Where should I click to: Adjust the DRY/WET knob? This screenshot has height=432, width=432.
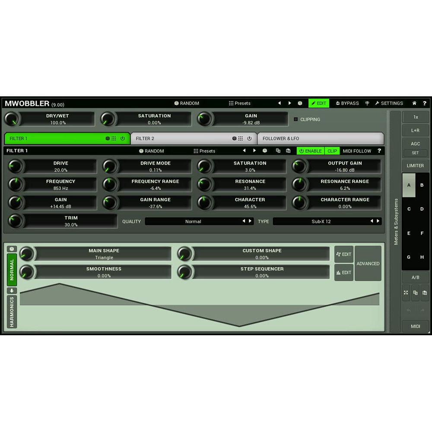[x=12, y=119]
